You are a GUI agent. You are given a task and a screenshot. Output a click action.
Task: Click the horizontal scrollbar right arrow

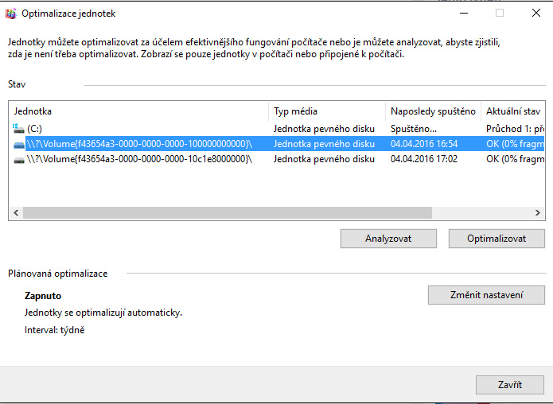click(x=538, y=213)
